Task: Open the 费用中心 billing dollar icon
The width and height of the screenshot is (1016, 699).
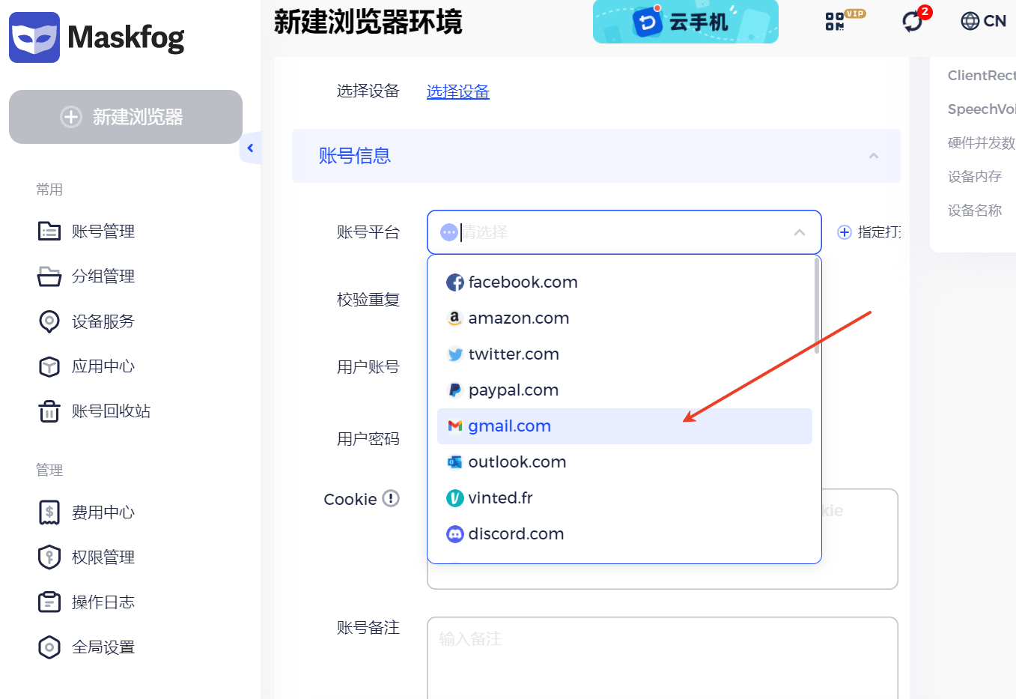Action: coord(49,512)
